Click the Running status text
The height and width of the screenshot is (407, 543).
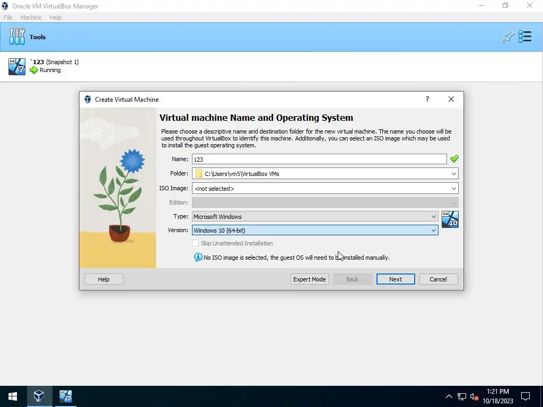(50, 70)
